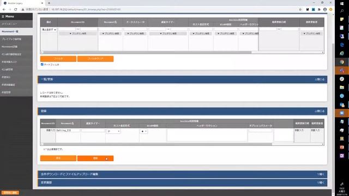Click the ヘッダーセクション text area in registration
The image size is (349, 196).
(x=207, y=135)
